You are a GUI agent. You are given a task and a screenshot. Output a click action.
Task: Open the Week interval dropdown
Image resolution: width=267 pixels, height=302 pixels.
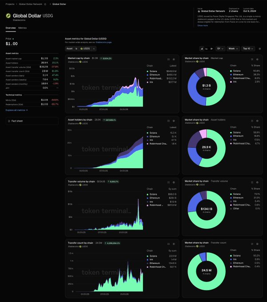click(233, 49)
